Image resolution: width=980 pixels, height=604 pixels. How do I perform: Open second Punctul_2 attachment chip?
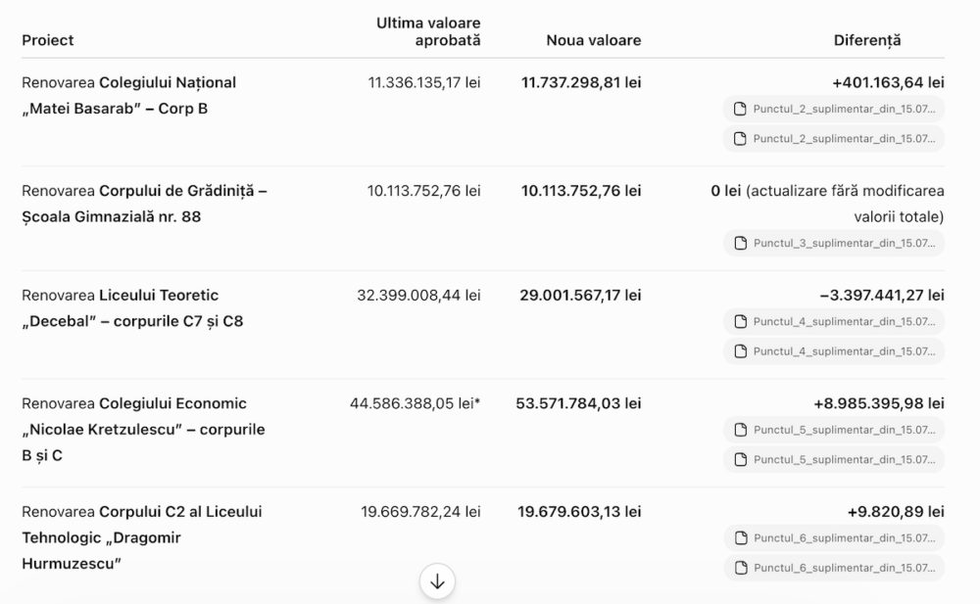(x=834, y=139)
